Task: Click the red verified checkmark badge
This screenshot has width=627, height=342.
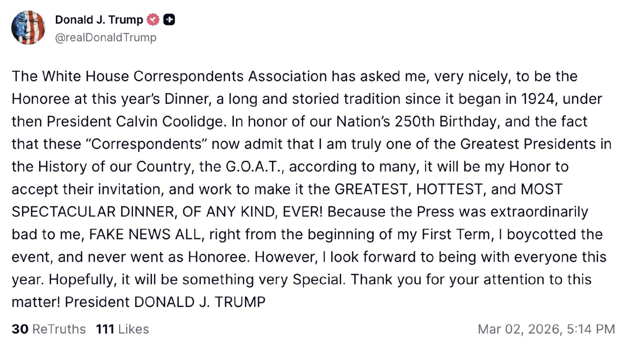Action: tap(153, 20)
